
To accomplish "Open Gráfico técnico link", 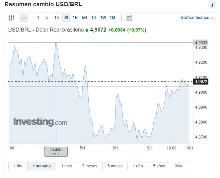I will (x=197, y=18).
